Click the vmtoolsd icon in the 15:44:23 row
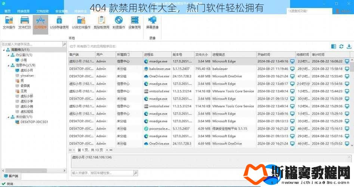The height and width of the screenshot is (187, 354). (x=146, y=91)
